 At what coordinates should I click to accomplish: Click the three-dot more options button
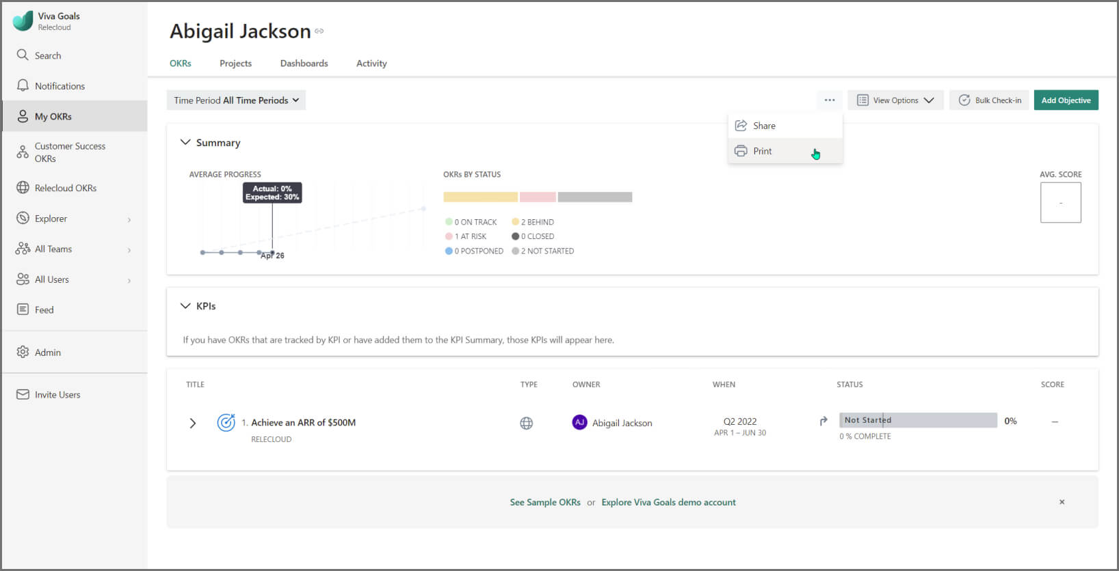point(830,100)
